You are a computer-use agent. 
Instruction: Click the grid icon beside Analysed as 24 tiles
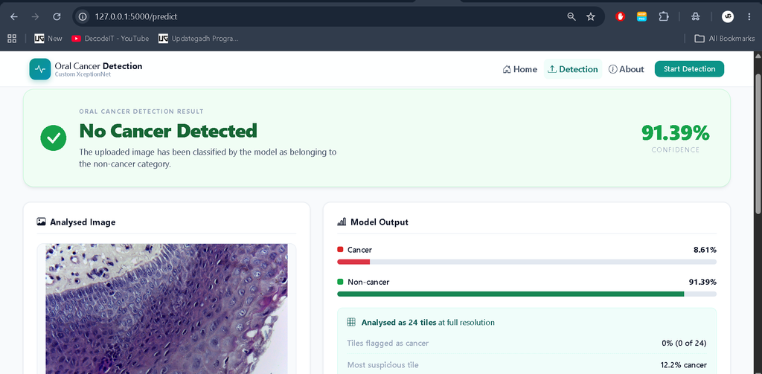pos(351,322)
